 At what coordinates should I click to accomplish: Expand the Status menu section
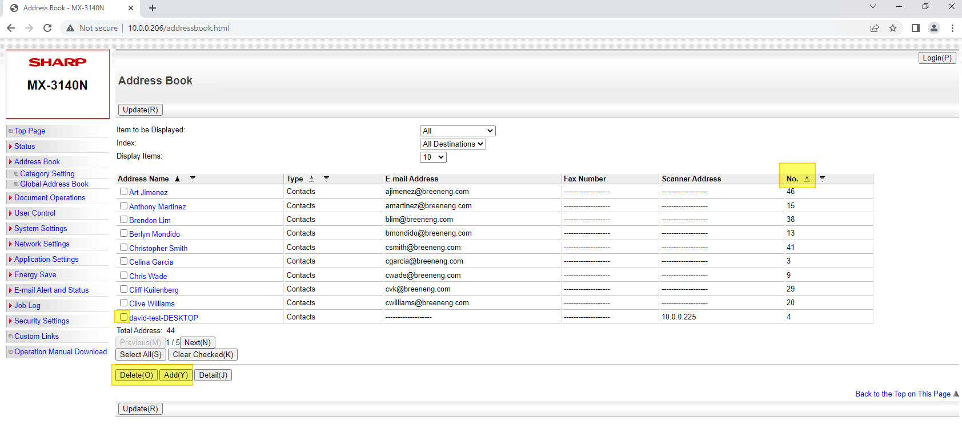coord(25,146)
